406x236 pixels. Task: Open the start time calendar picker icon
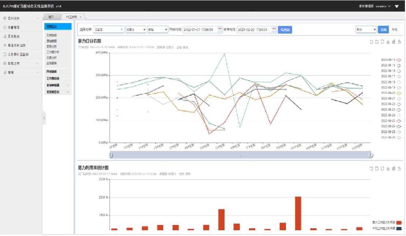tap(220, 30)
